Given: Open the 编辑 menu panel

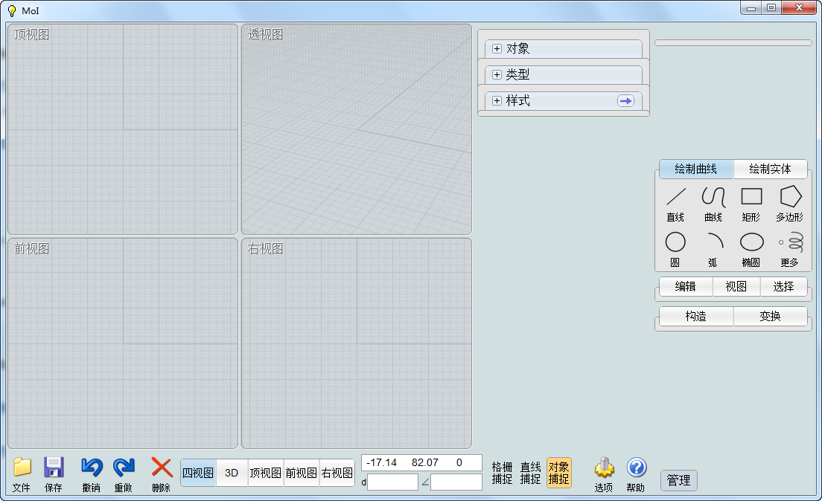Looking at the screenshot, I should 685,287.
